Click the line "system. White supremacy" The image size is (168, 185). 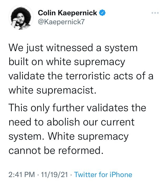(69, 137)
